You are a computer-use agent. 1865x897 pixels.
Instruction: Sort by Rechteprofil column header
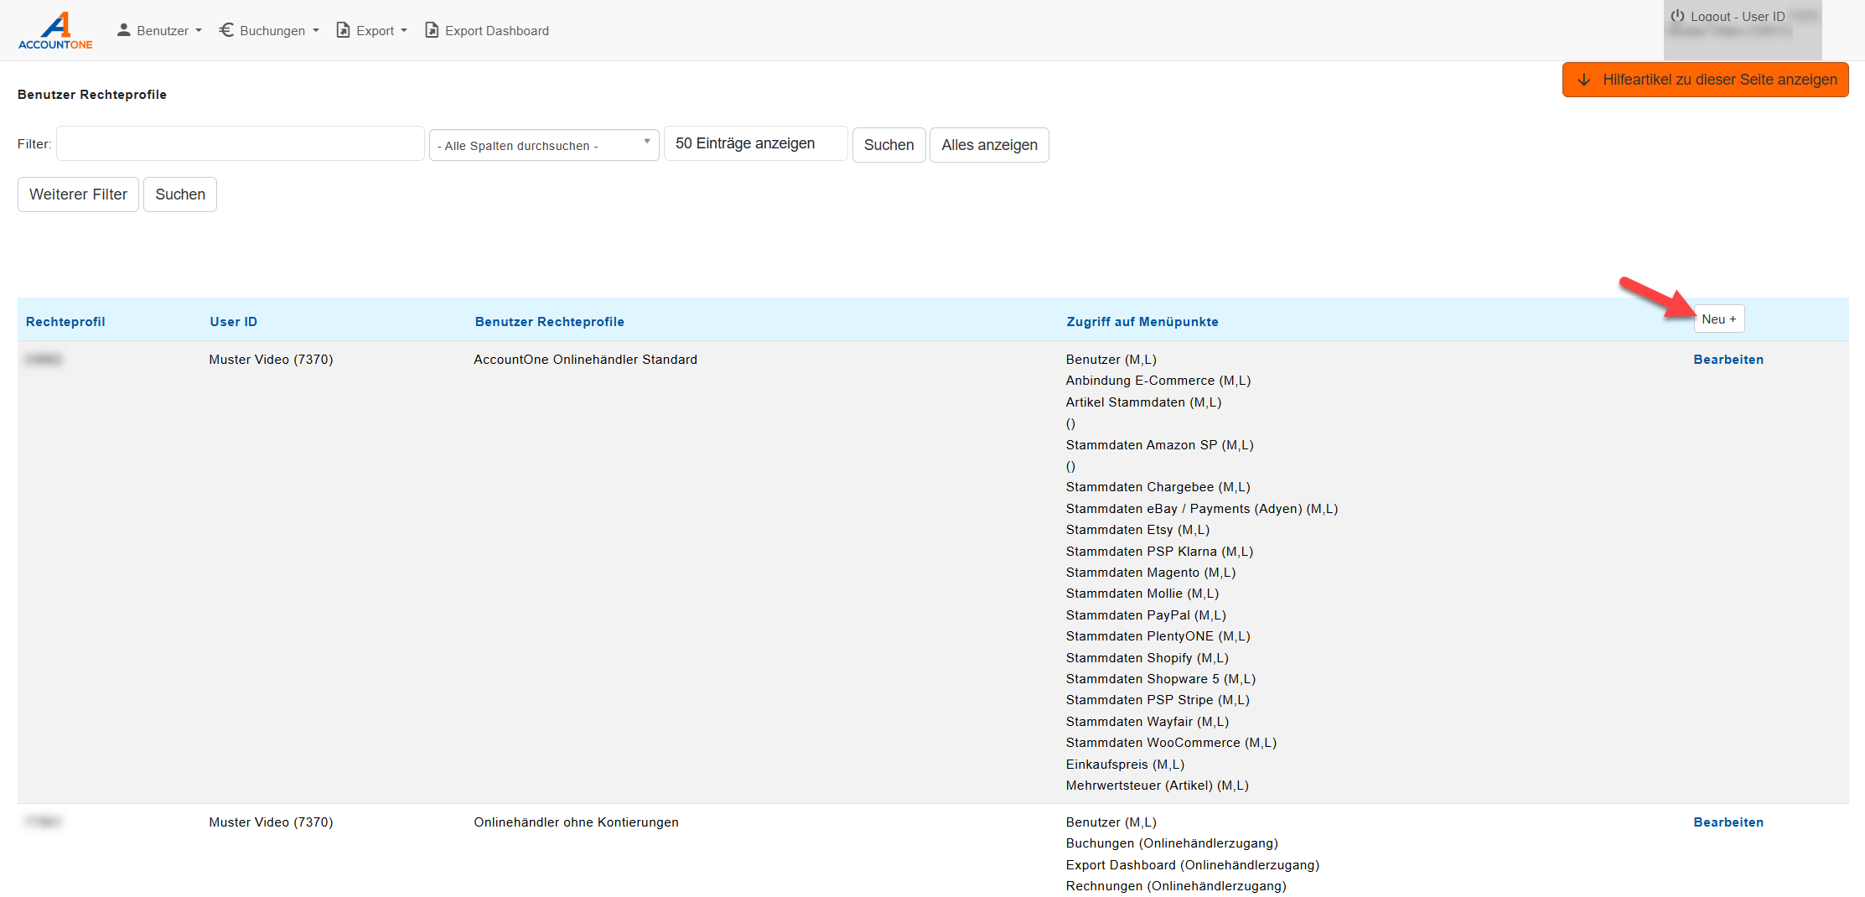(65, 322)
